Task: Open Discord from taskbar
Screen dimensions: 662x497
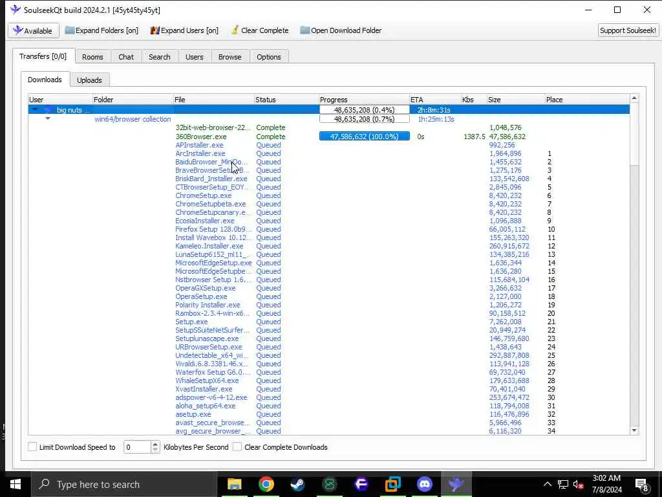Action: pos(424,484)
